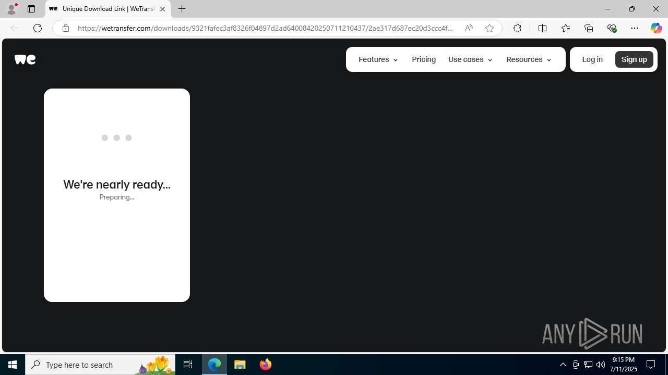Go back to previous page
The width and height of the screenshot is (668, 375).
click(15, 28)
